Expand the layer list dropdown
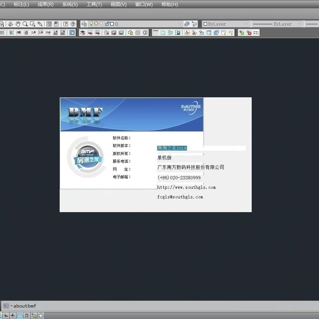319x319 pixels. click(180, 24)
